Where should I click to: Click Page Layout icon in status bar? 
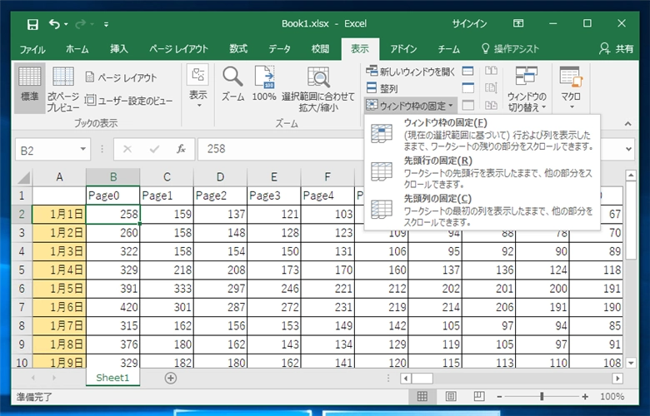(451, 397)
